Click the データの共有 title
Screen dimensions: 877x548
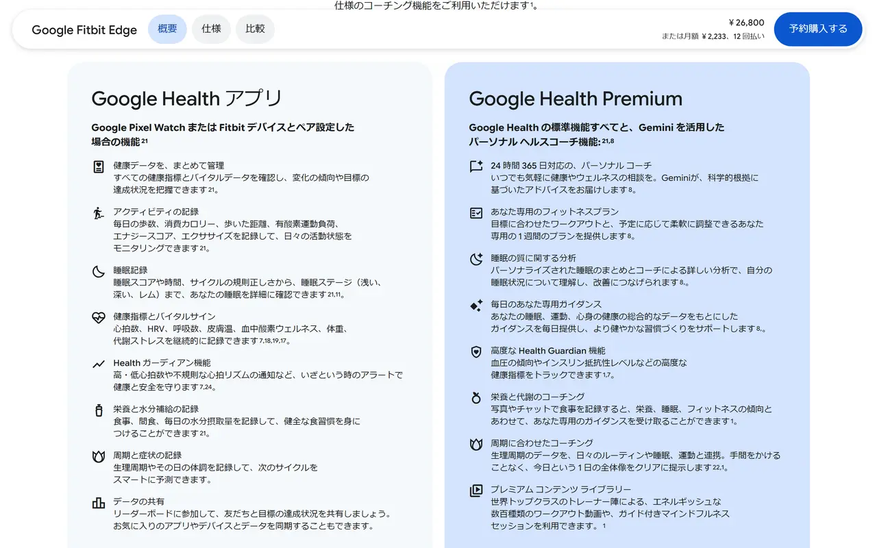(x=138, y=501)
